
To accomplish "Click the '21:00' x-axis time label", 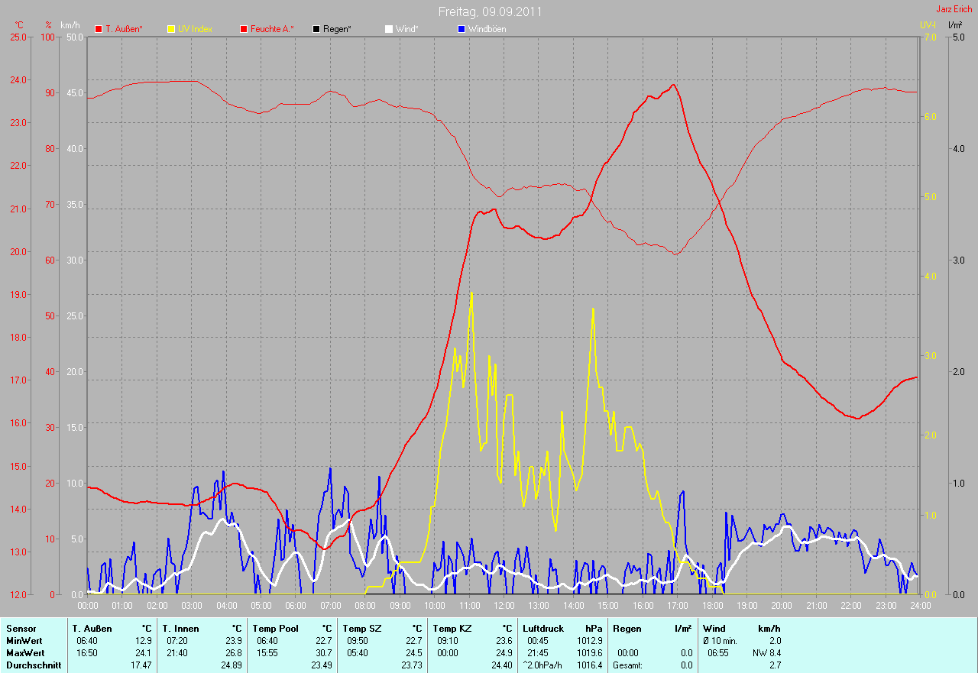I will tap(816, 606).
